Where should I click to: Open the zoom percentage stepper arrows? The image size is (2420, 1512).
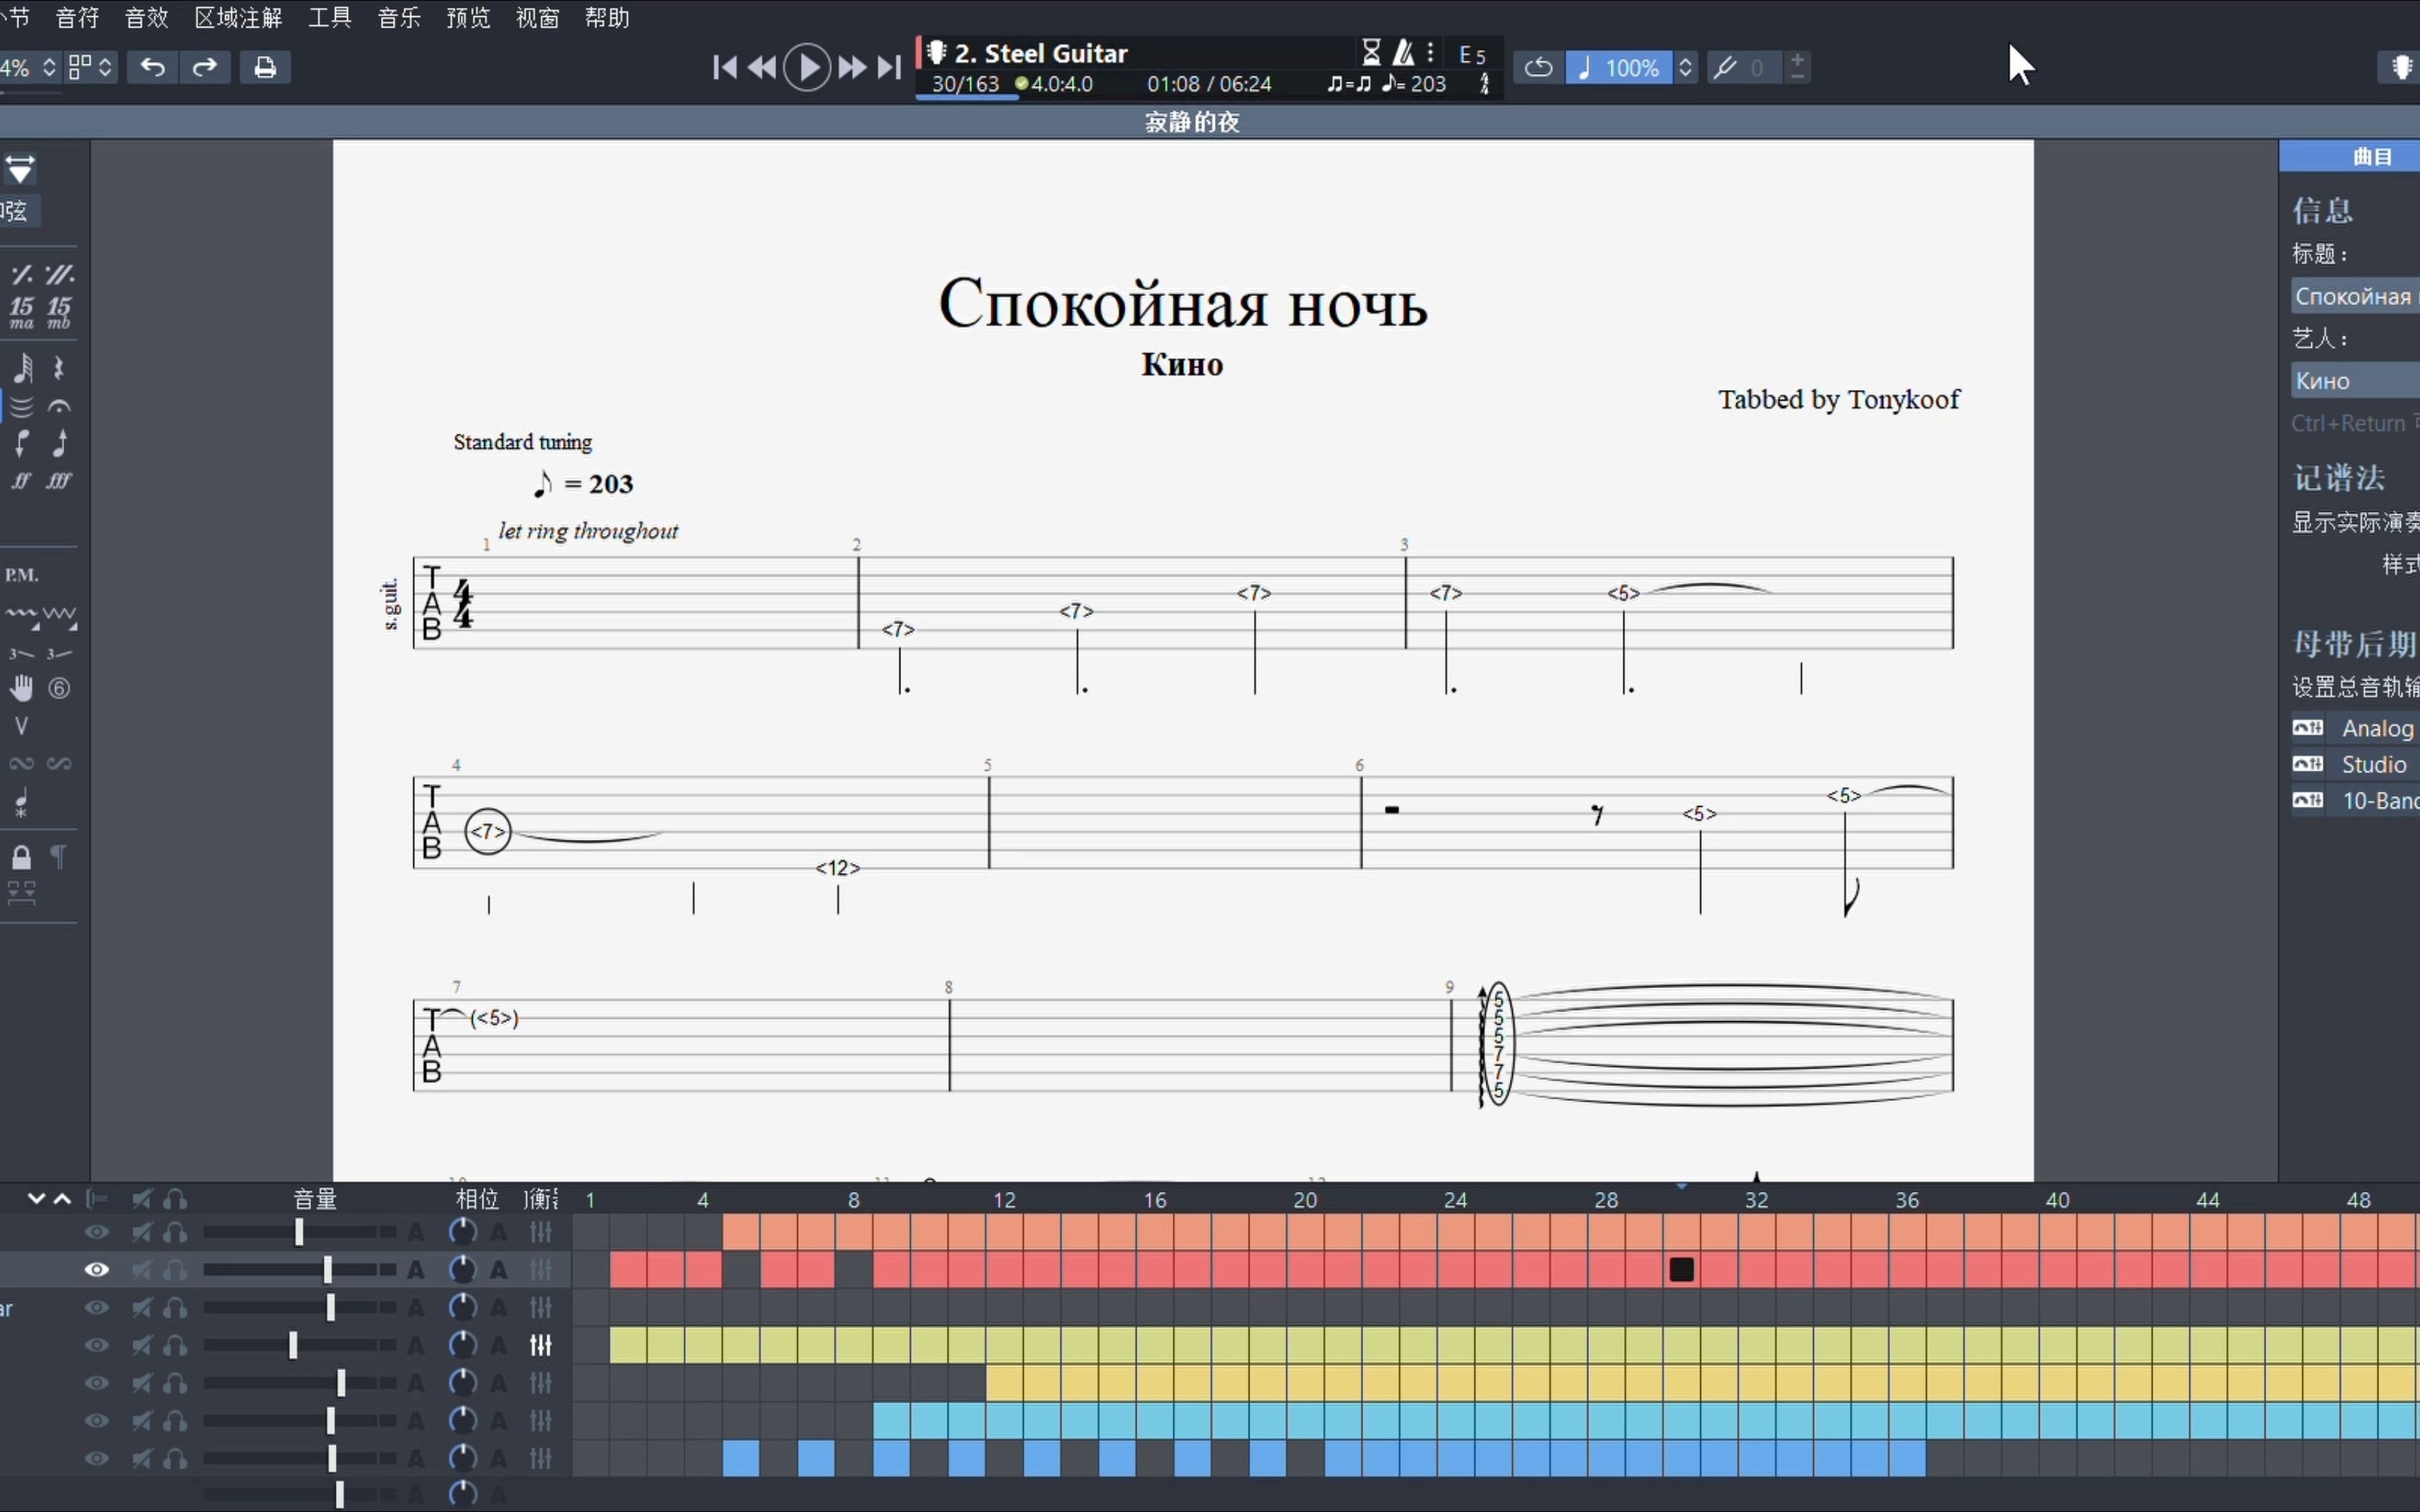[48, 67]
